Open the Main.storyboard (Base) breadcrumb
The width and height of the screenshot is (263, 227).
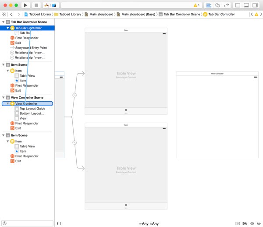pyautogui.click(x=136, y=14)
